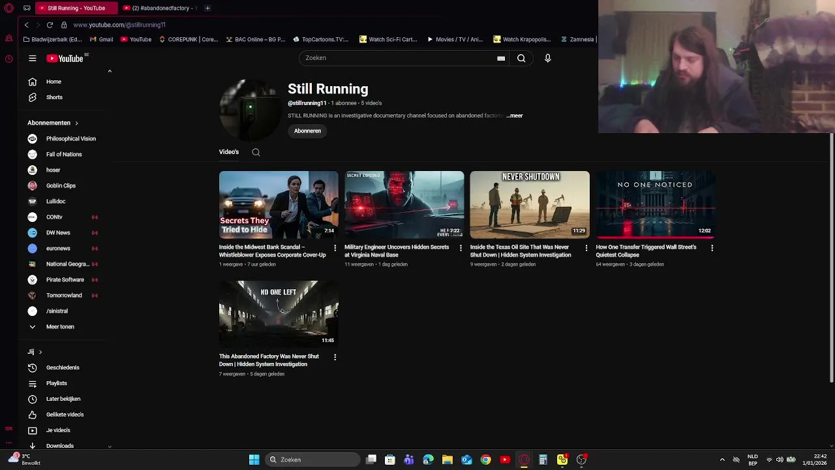The image size is (835, 470).
Task: Select the Video's channel tab
Action: point(229,152)
